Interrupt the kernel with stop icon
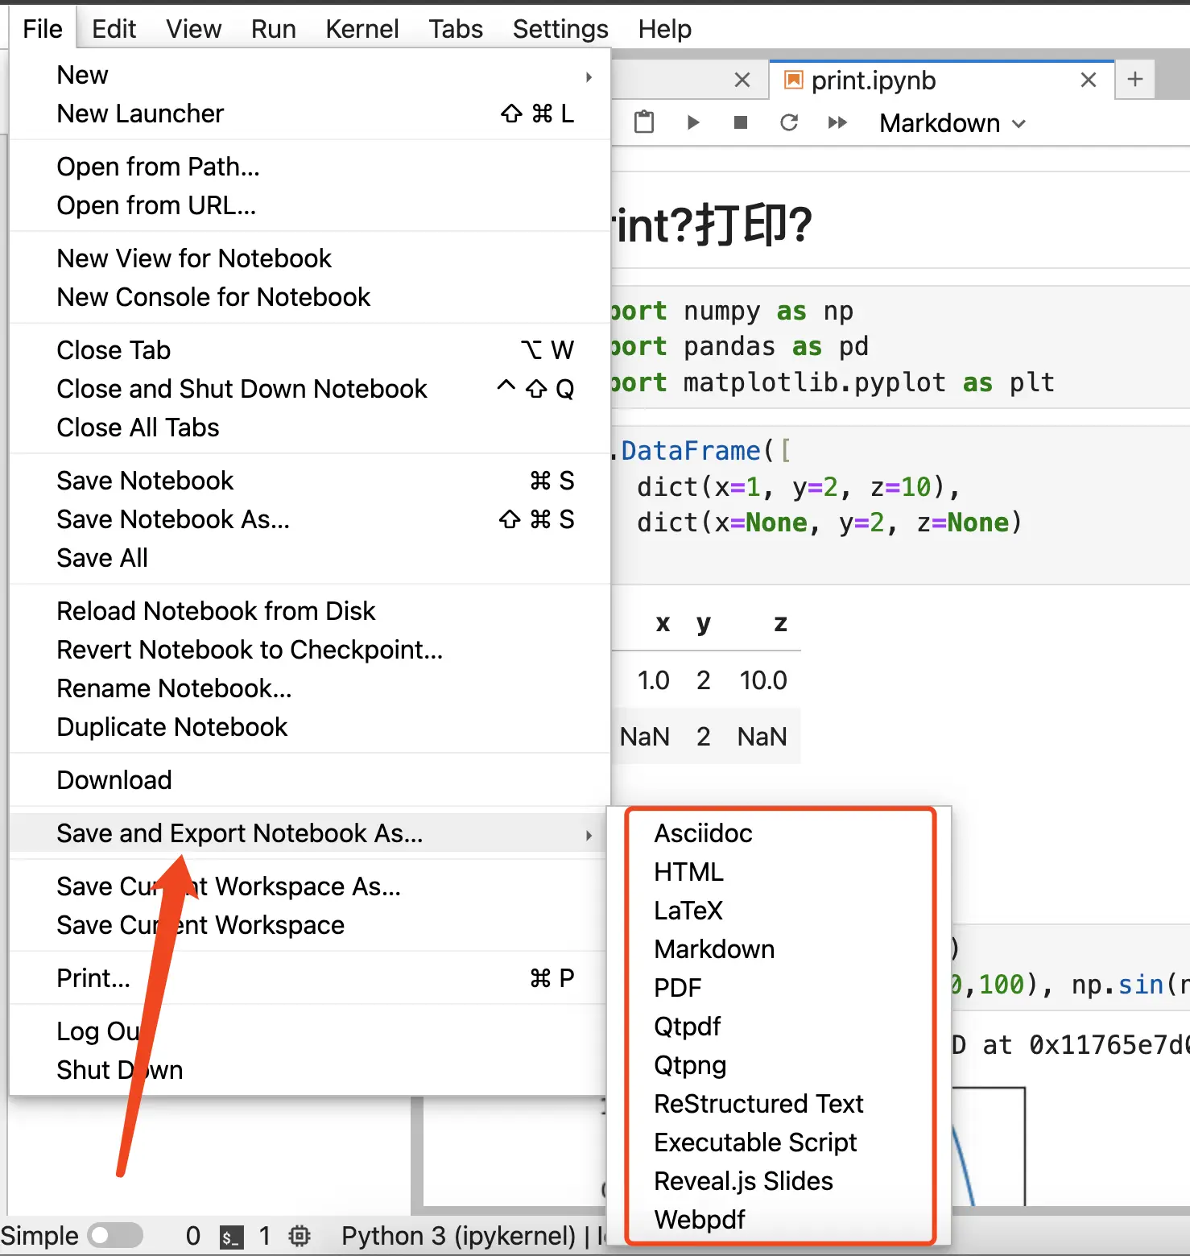The height and width of the screenshot is (1256, 1190). click(741, 122)
